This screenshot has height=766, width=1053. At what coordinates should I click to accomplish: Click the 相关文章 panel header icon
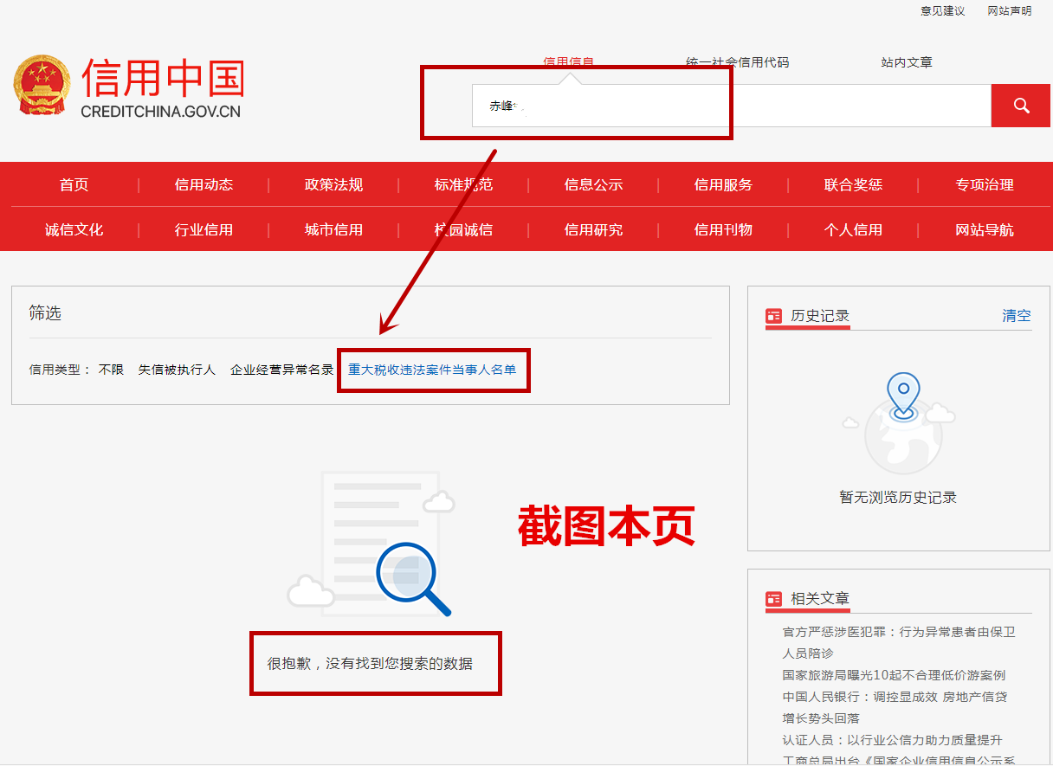coord(773,599)
